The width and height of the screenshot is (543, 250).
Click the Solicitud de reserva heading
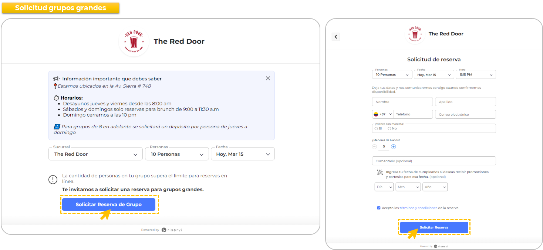point(434,59)
